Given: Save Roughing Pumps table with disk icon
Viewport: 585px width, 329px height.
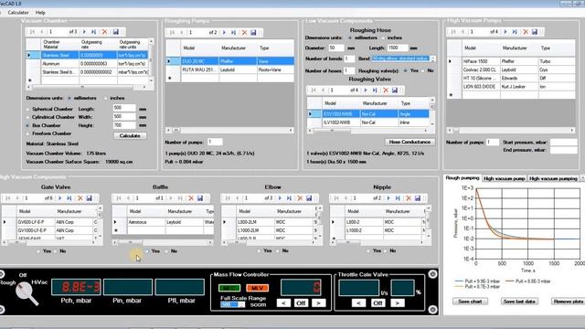Looking at the screenshot, I should pyautogui.click(x=253, y=33).
